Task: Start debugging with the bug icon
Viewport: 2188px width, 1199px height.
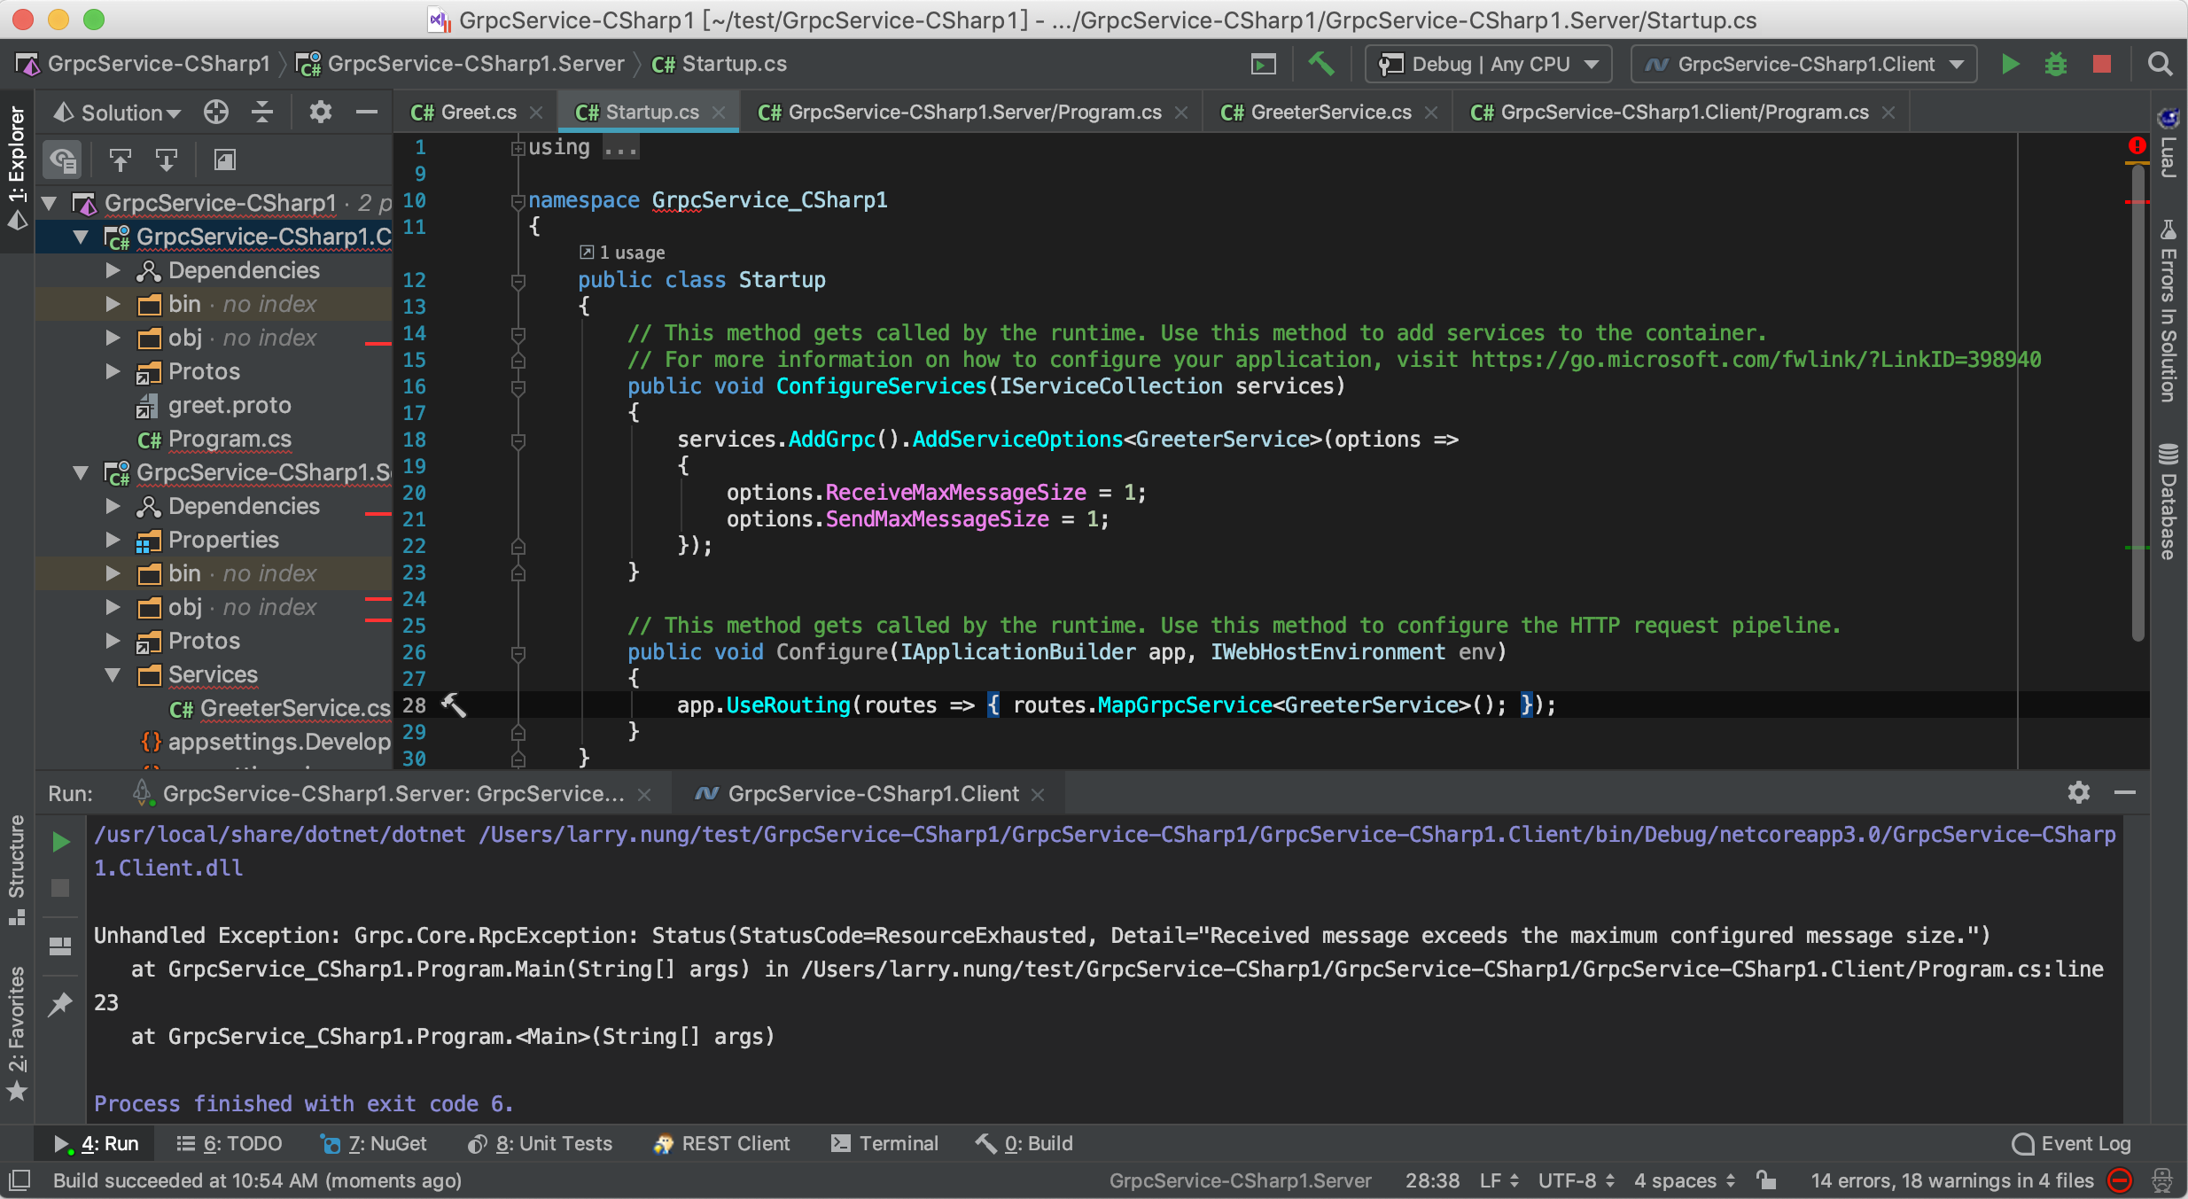Action: [x=2056, y=65]
